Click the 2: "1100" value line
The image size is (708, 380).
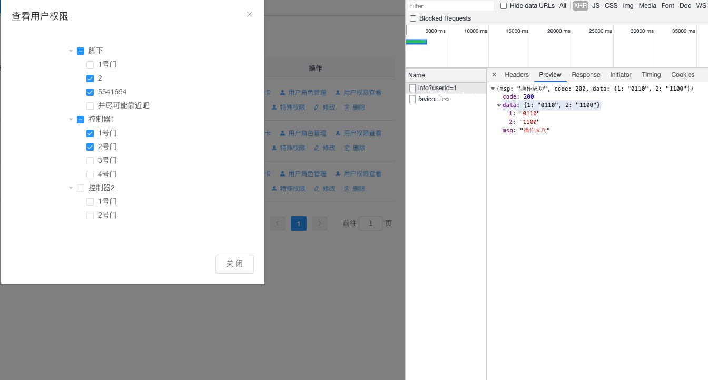[524, 122]
